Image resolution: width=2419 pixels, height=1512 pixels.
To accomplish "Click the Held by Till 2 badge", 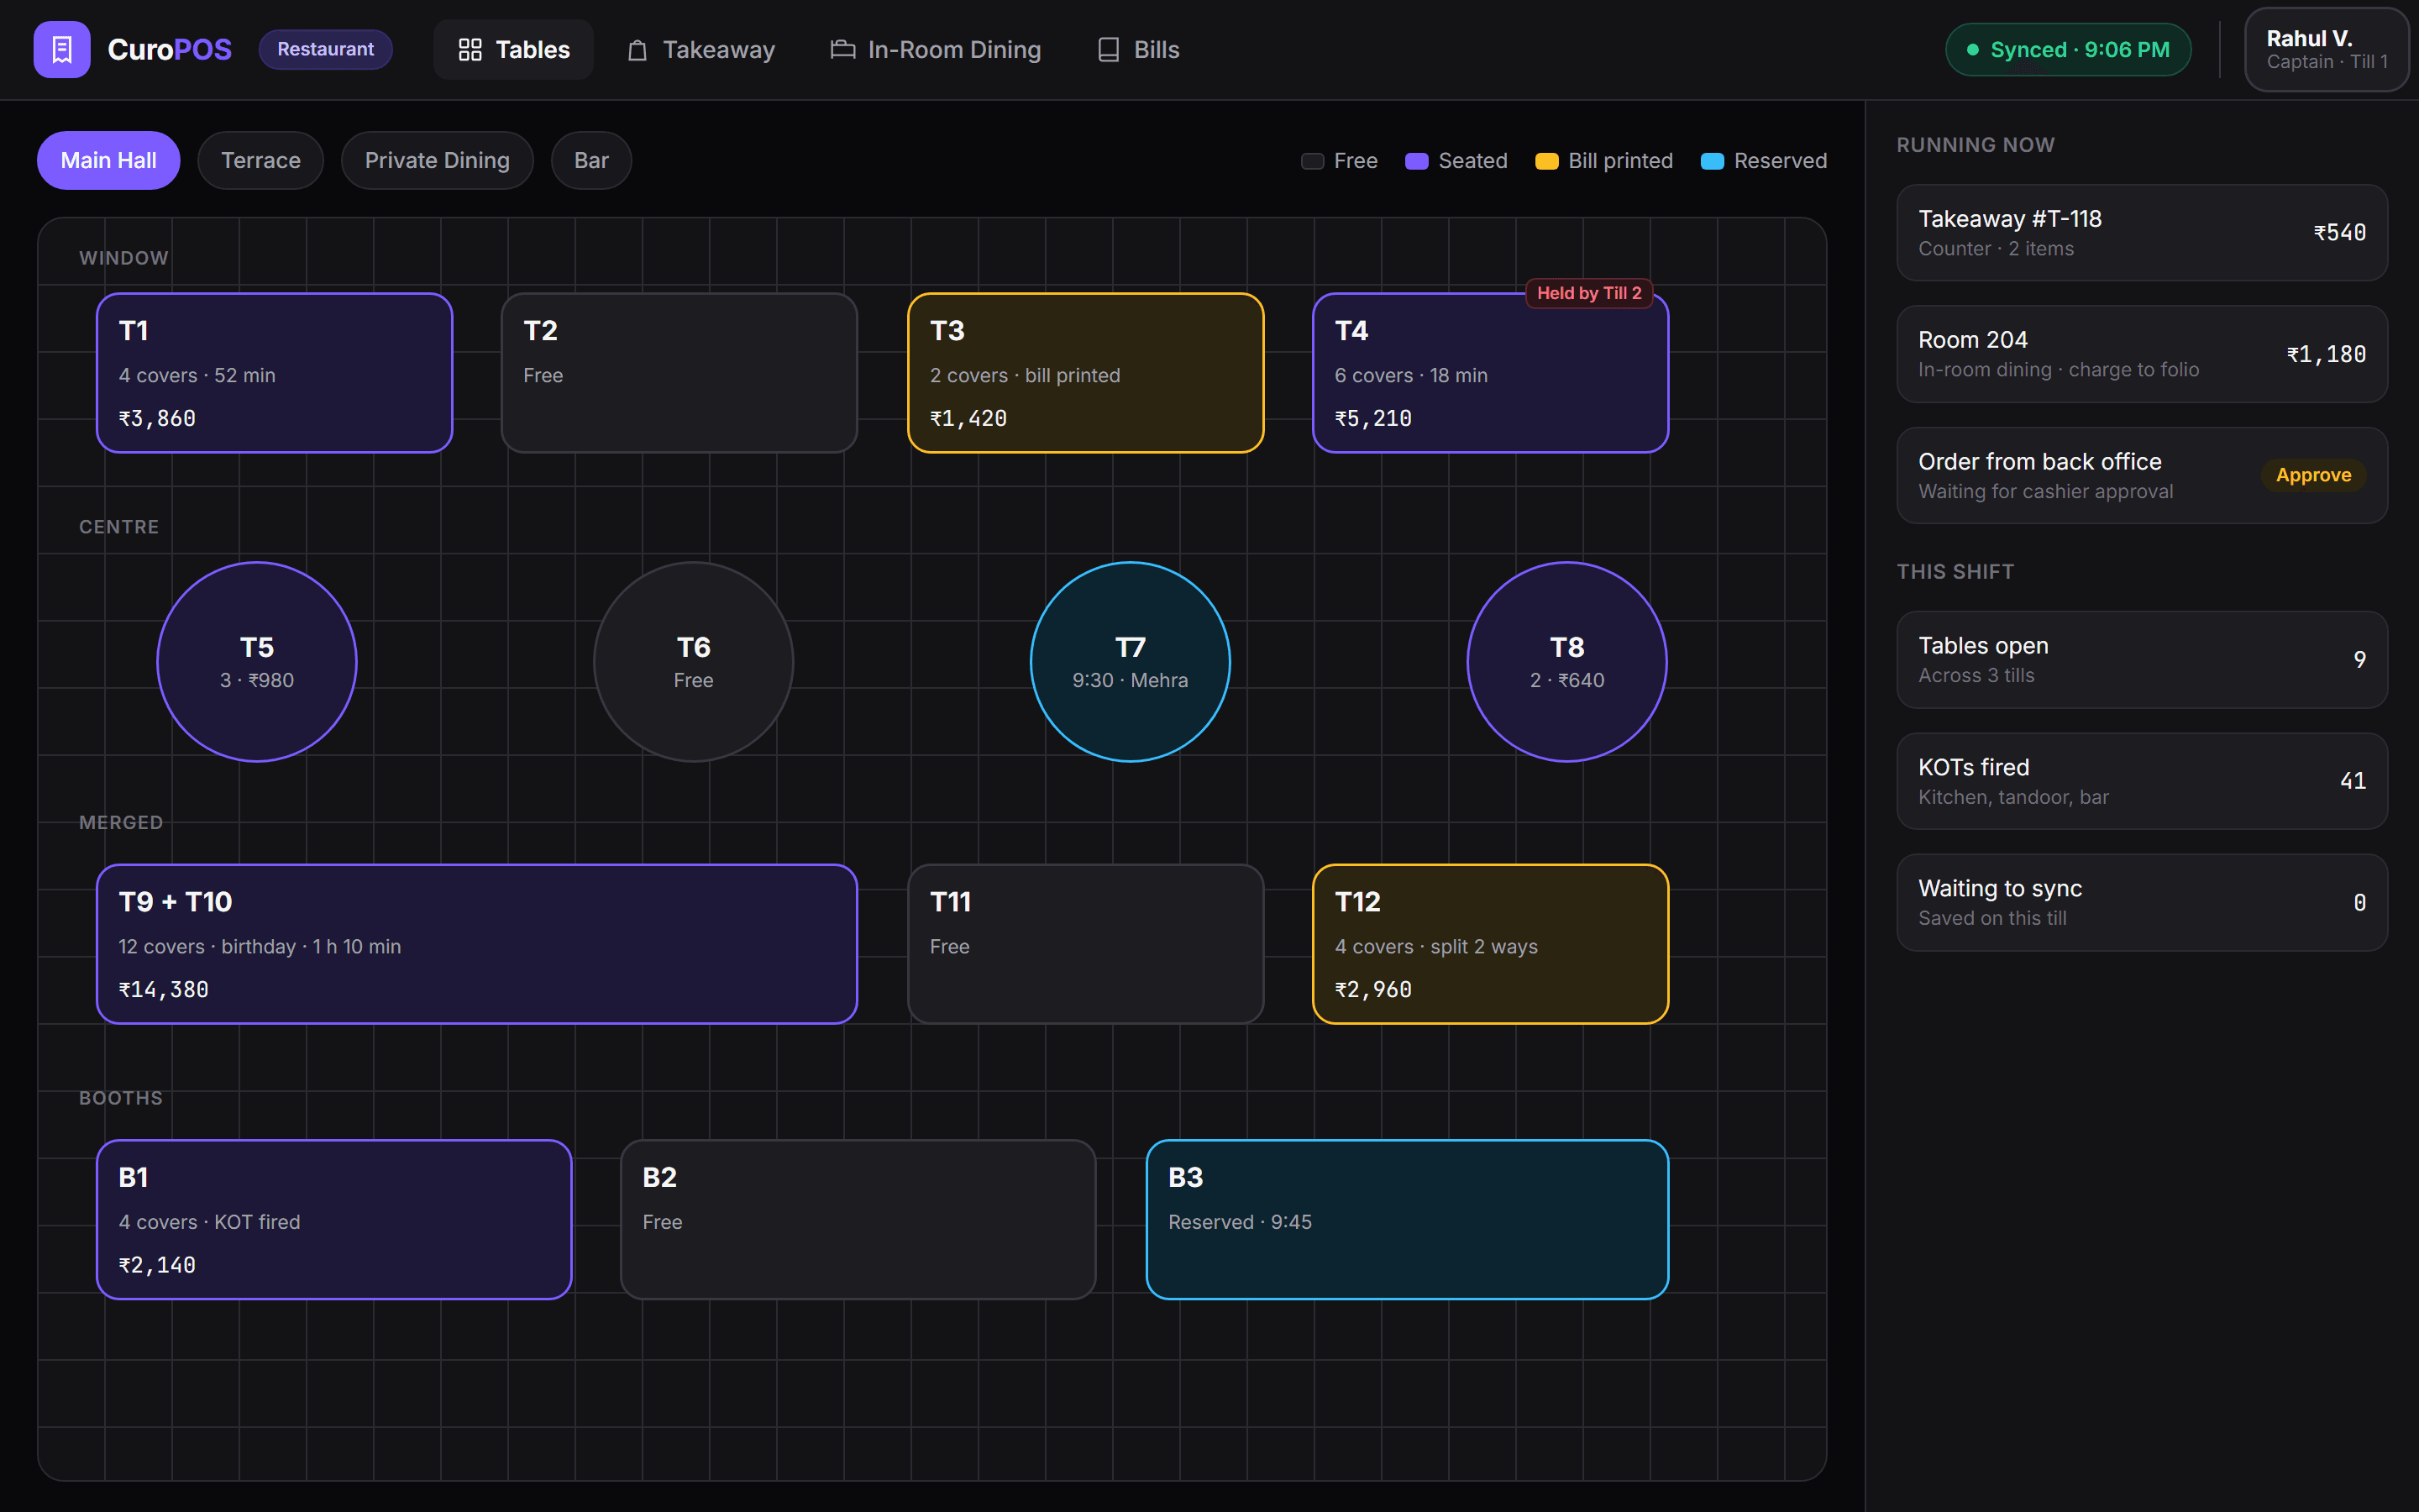I will click(1589, 293).
